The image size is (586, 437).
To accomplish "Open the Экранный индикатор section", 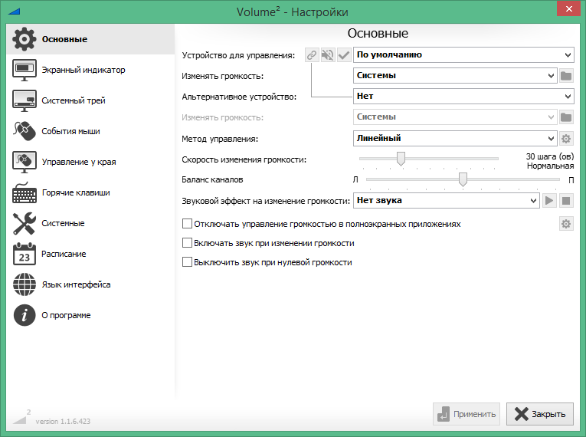I will tap(90, 70).
